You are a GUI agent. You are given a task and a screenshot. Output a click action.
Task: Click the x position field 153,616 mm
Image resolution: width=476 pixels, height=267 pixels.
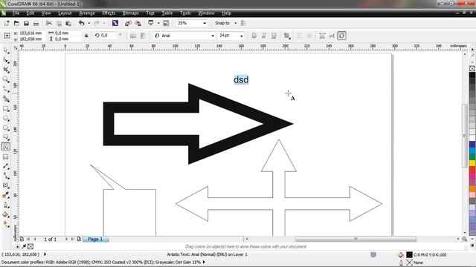coord(32,33)
